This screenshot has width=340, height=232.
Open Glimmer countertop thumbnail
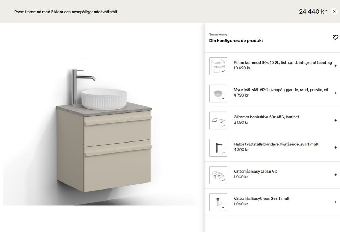pyautogui.click(x=218, y=121)
